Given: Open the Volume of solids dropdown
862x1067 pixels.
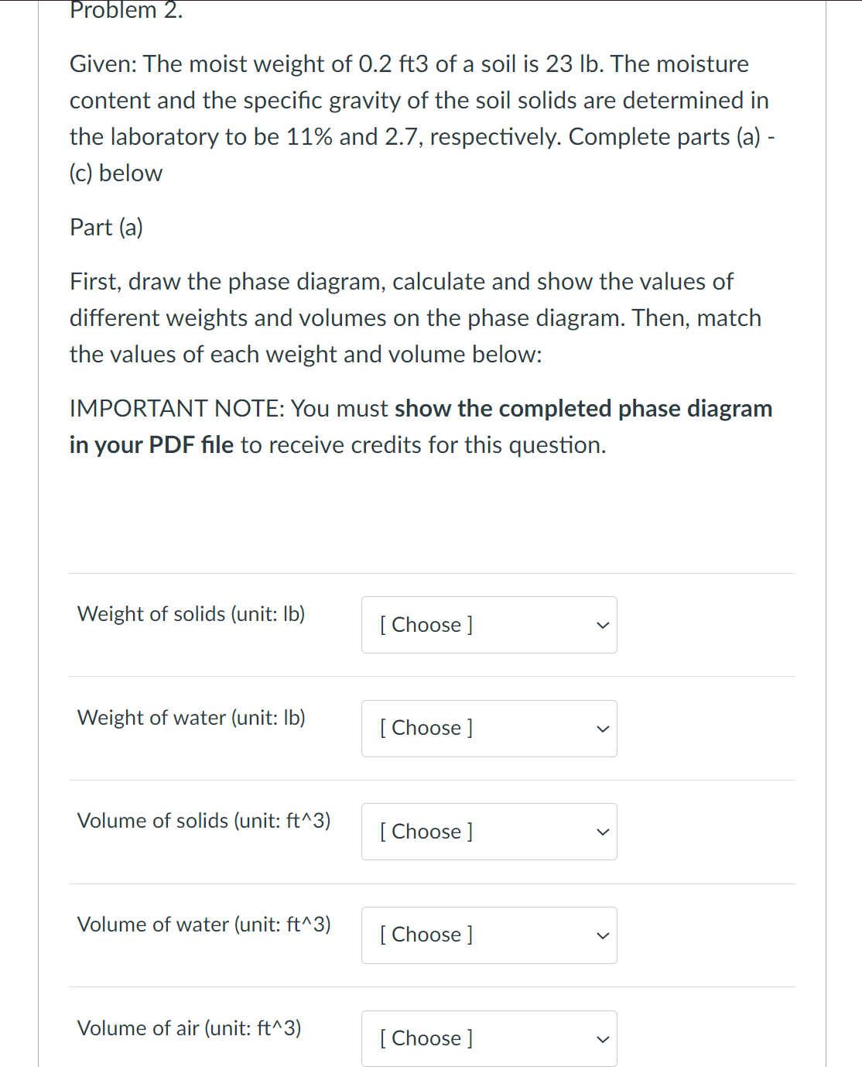Looking at the screenshot, I should pyautogui.click(x=488, y=832).
